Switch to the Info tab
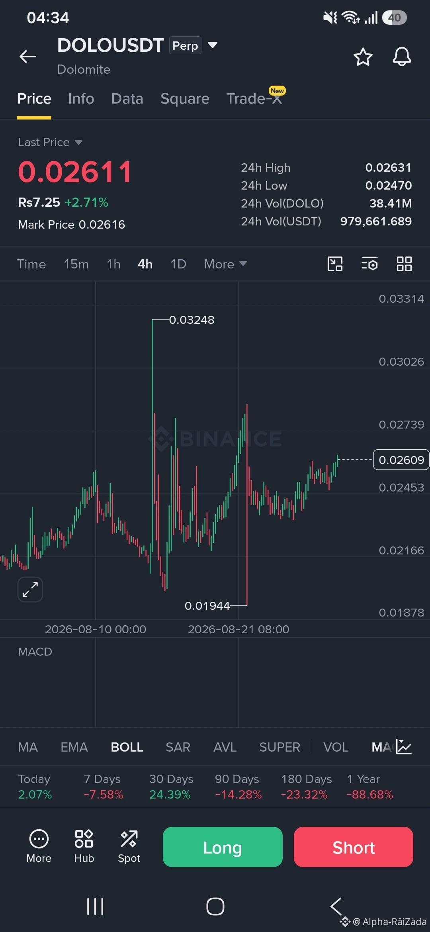The width and height of the screenshot is (430, 932). pyautogui.click(x=81, y=98)
